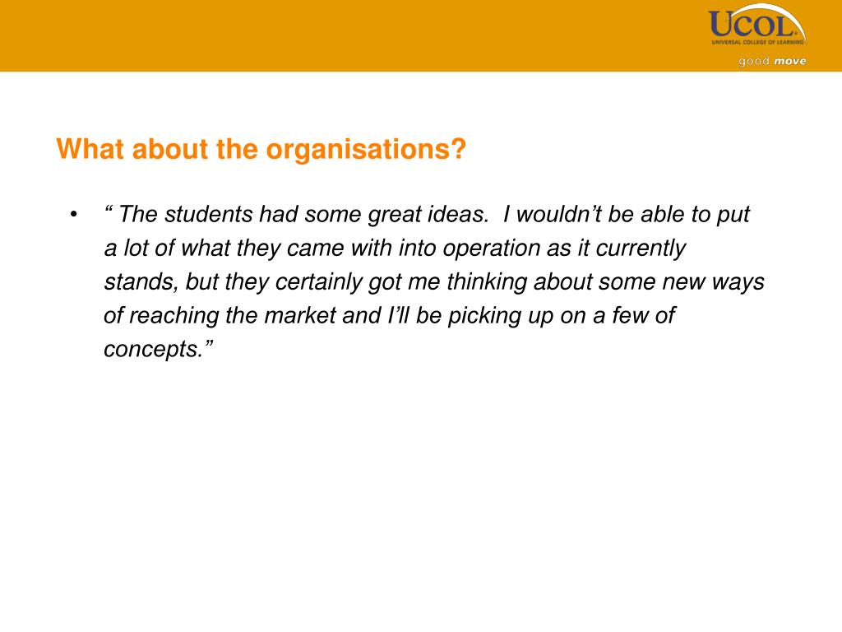Click the word 'organisations?' in the orange title
The width and height of the screenshot is (842, 632).
pyautogui.click(x=366, y=149)
